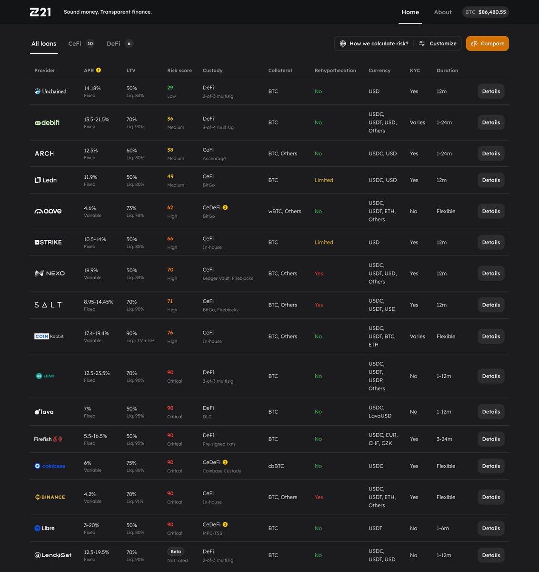Open Details for debifi

pos(491,123)
